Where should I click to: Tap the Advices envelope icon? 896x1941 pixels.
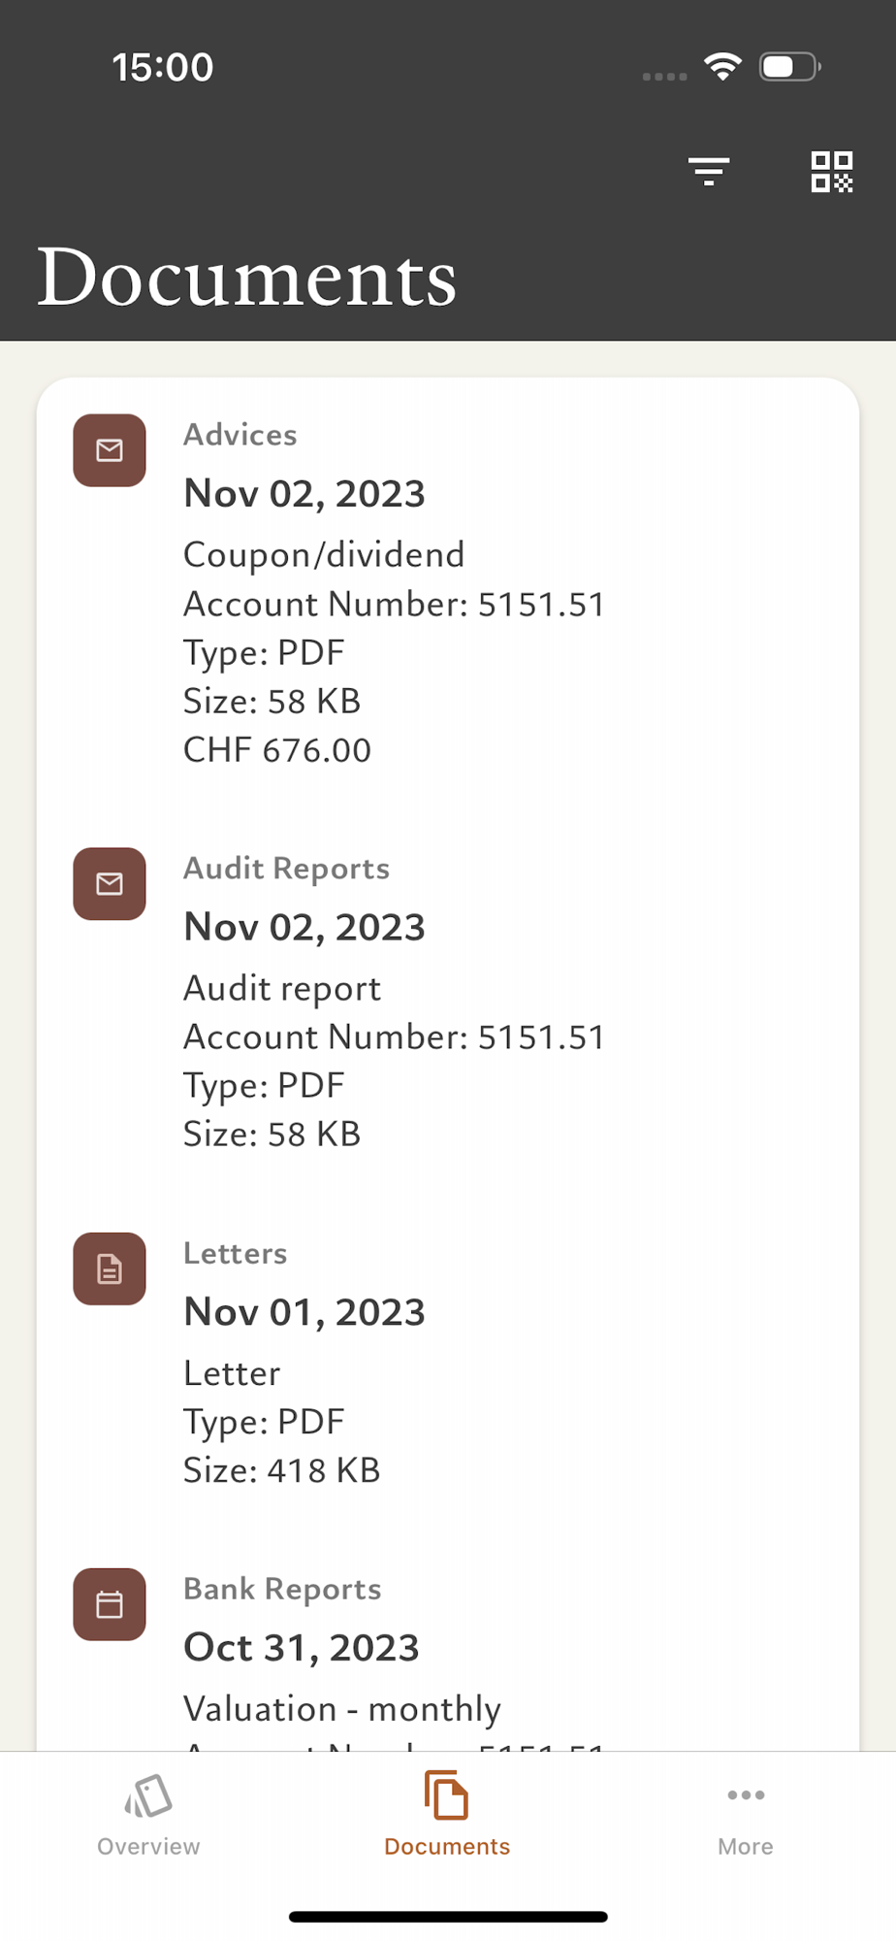pos(110,450)
